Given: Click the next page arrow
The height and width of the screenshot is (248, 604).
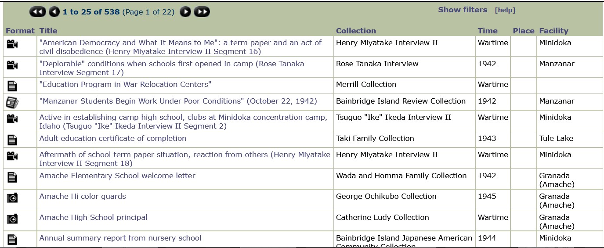Looking at the screenshot, I should pyautogui.click(x=185, y=12).
